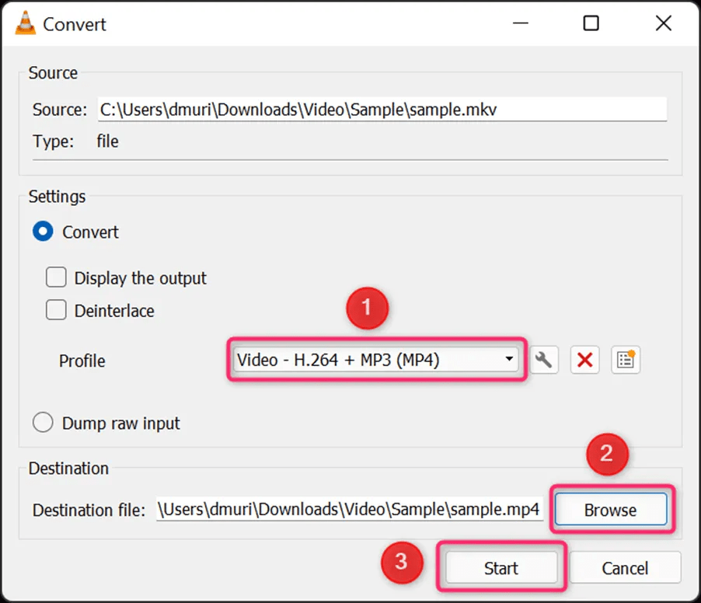The height and width of the screenshot is (603, 701).
Task: Create a new profile using the list icon
Action: [x=626, y=360]
